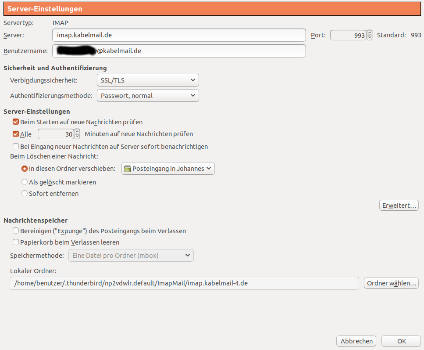This screenshot has width=424, height=350.
Task: Decrease the Port value with down arrow
Action: (369, 38)
